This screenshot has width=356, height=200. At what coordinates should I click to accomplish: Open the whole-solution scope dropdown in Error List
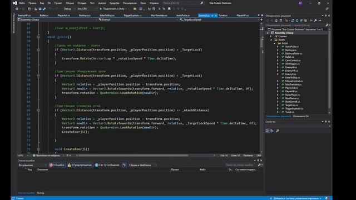coord(32,165)
